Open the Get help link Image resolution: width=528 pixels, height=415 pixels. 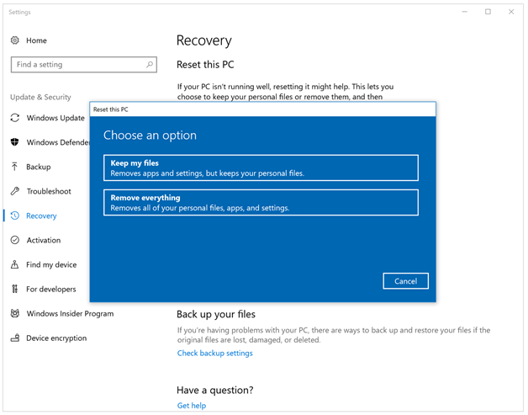coord(192,406)
